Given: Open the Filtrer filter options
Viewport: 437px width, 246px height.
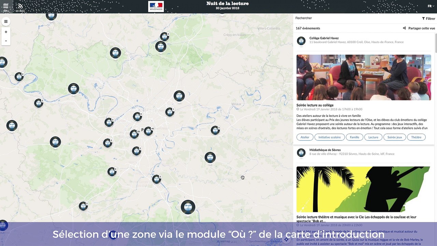Looking at the screenshot, I should [x=428, y=19].
